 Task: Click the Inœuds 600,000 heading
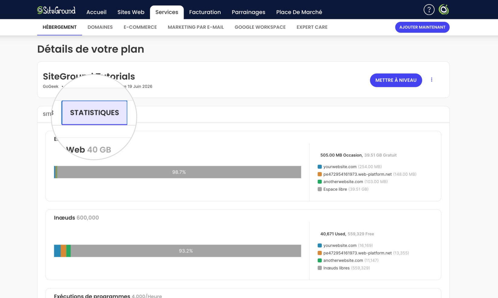[76, 218]
